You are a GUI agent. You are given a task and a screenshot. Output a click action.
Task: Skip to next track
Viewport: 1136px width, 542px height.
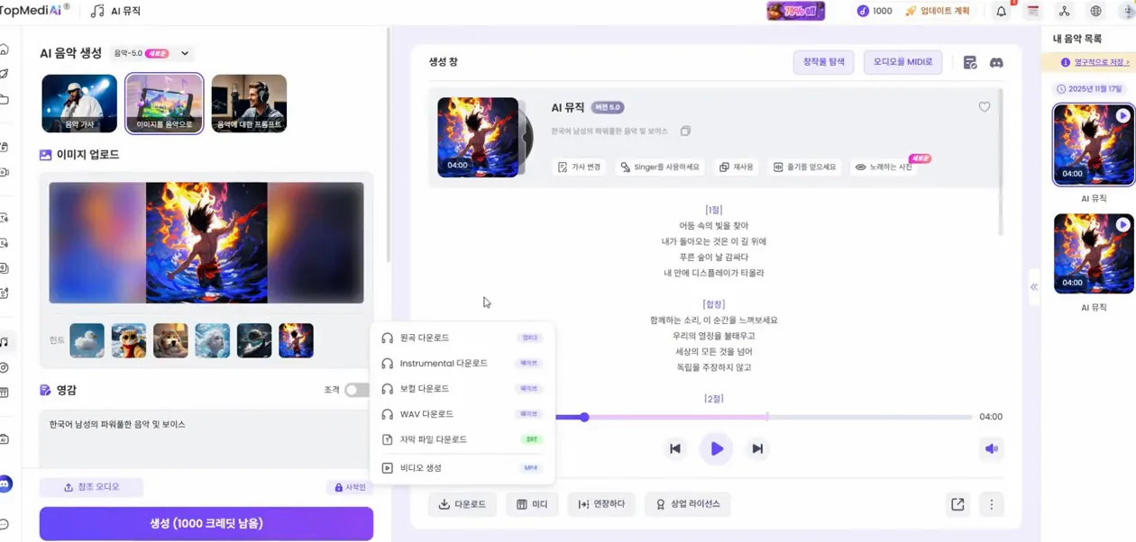click(757, 448)
